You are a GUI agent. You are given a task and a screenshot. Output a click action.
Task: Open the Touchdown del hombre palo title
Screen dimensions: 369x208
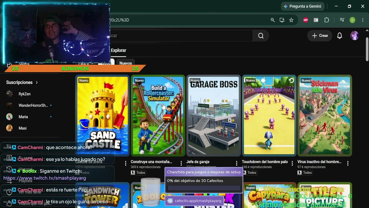[265, 162]
